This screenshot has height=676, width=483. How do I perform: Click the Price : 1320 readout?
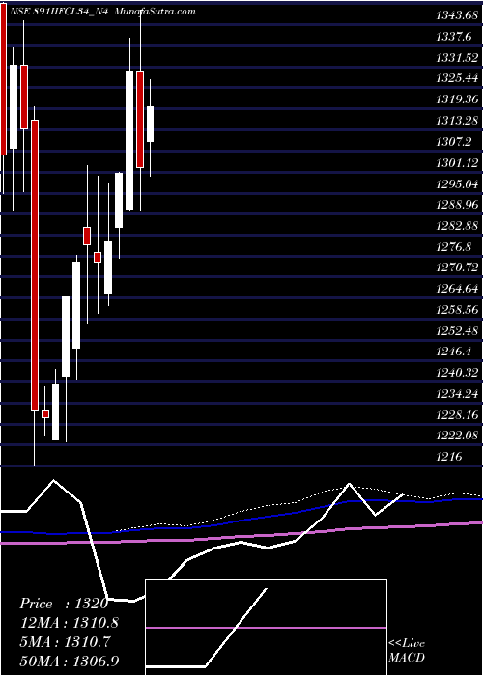(64, 604)
